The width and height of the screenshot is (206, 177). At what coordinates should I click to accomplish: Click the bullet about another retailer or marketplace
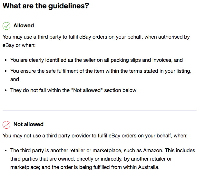[x=103, y=159]
